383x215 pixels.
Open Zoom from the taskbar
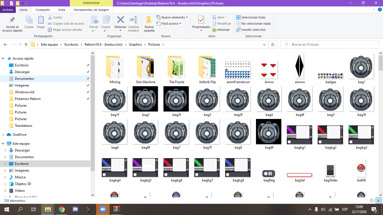pyautogui.click(x=103, y=209)
